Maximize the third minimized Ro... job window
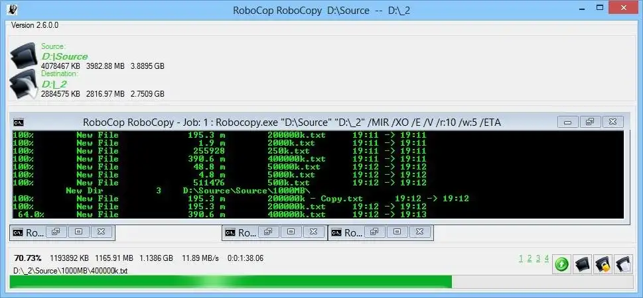This screenshot has width=643, height=298. pos(397,232)
